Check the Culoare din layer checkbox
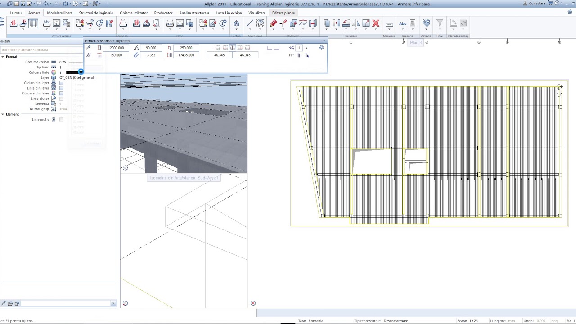Viewport: 576px width, 324px height. coord(62,94)
